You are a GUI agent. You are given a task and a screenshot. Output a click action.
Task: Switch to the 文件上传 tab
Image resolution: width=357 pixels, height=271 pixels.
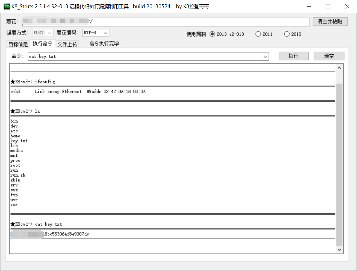tap(67, 44)
